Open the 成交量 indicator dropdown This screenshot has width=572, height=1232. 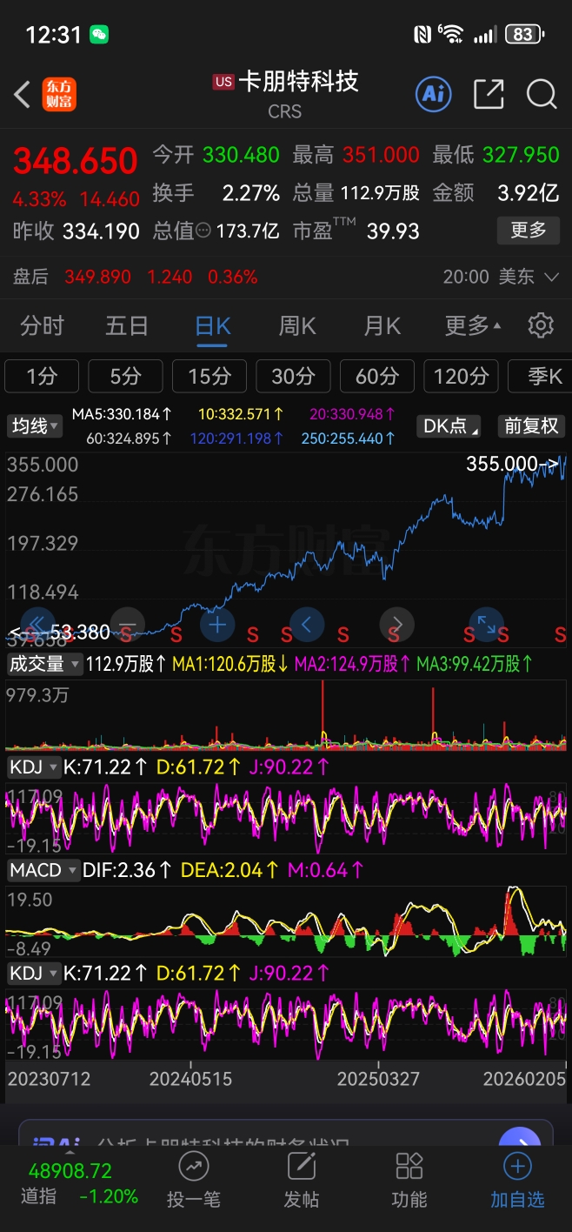pyautogui.click(x=43, y=664)
